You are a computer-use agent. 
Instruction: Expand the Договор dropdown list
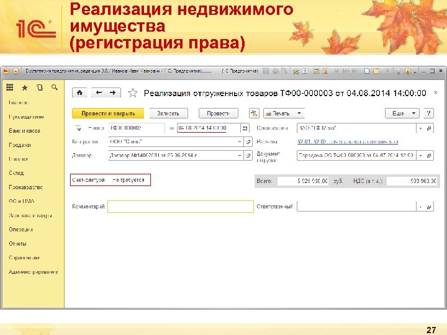[240, 156]
